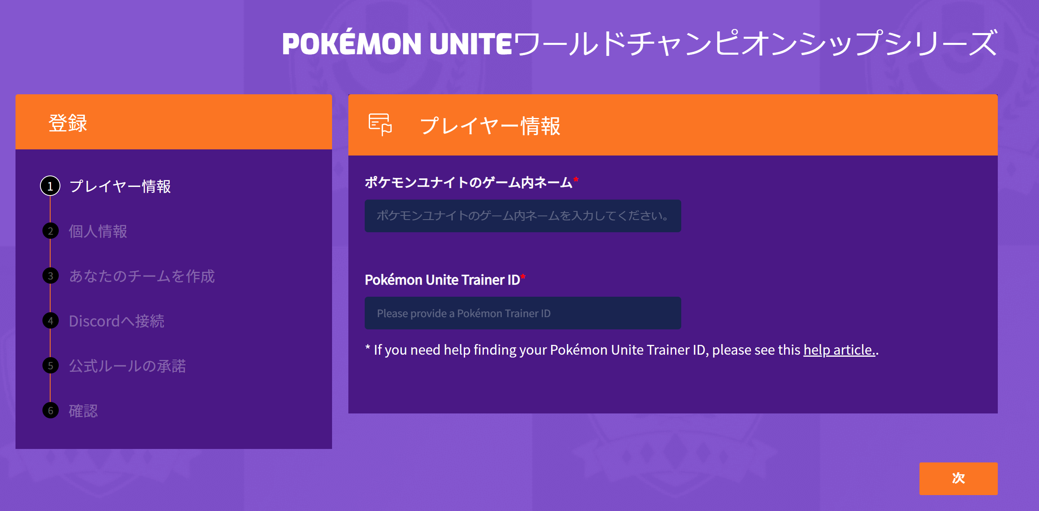Viewport: 1039px width, 511px height.
Task: Click the player info card icon in header
Action: point(380,124)
